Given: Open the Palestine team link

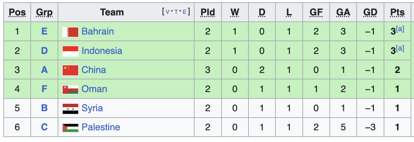Looking at the screenshot, I should (101, 127).
